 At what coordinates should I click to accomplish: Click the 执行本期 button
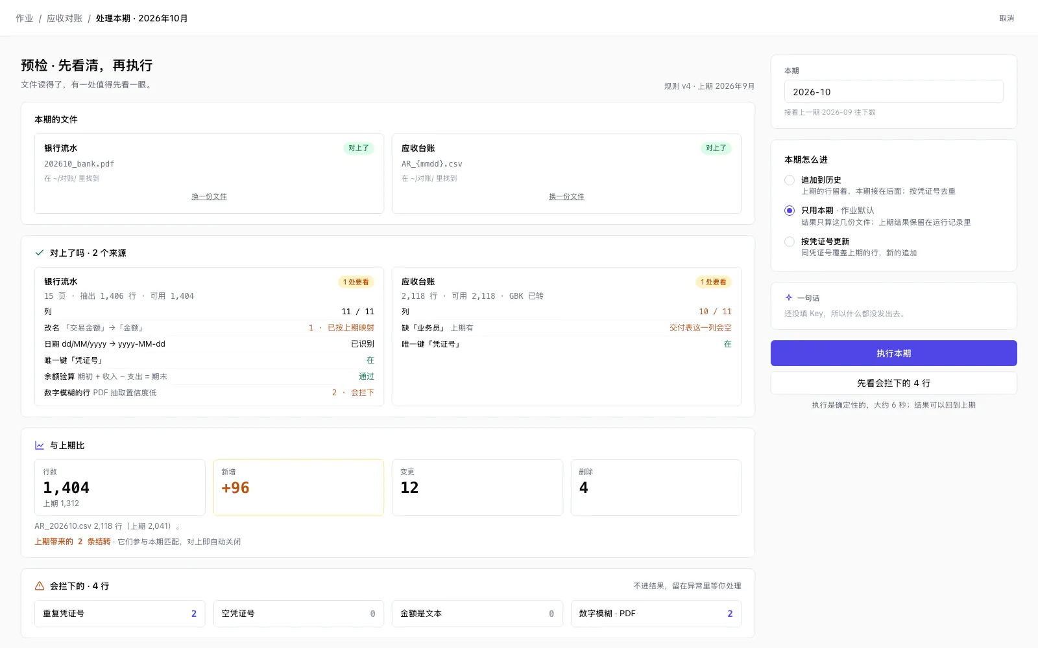pyautogui.click(x=893, y=353)
